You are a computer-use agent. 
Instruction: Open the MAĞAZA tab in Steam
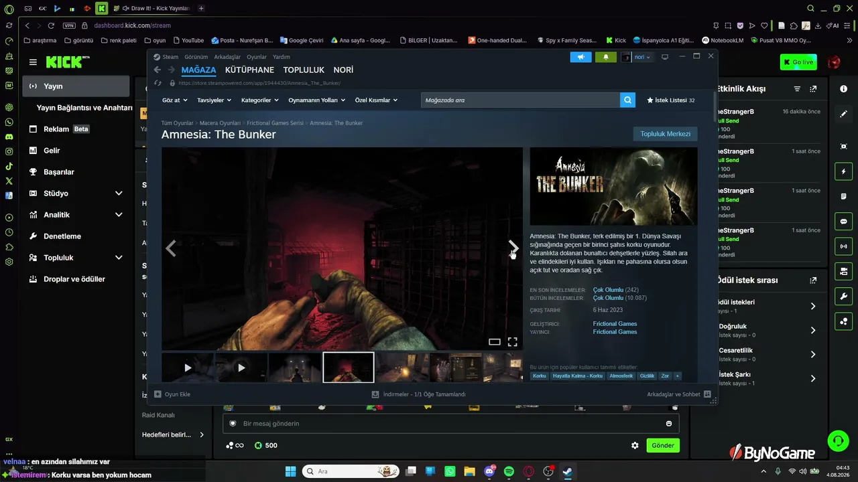(198, 70)
